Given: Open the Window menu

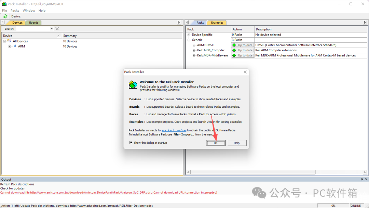Looking at the screenshot, I should 29,10.
